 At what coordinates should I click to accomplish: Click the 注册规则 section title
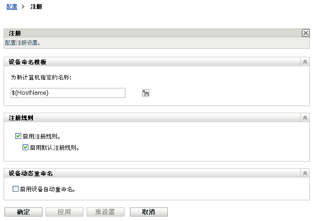pyautogui.click(x=21, y=118)
